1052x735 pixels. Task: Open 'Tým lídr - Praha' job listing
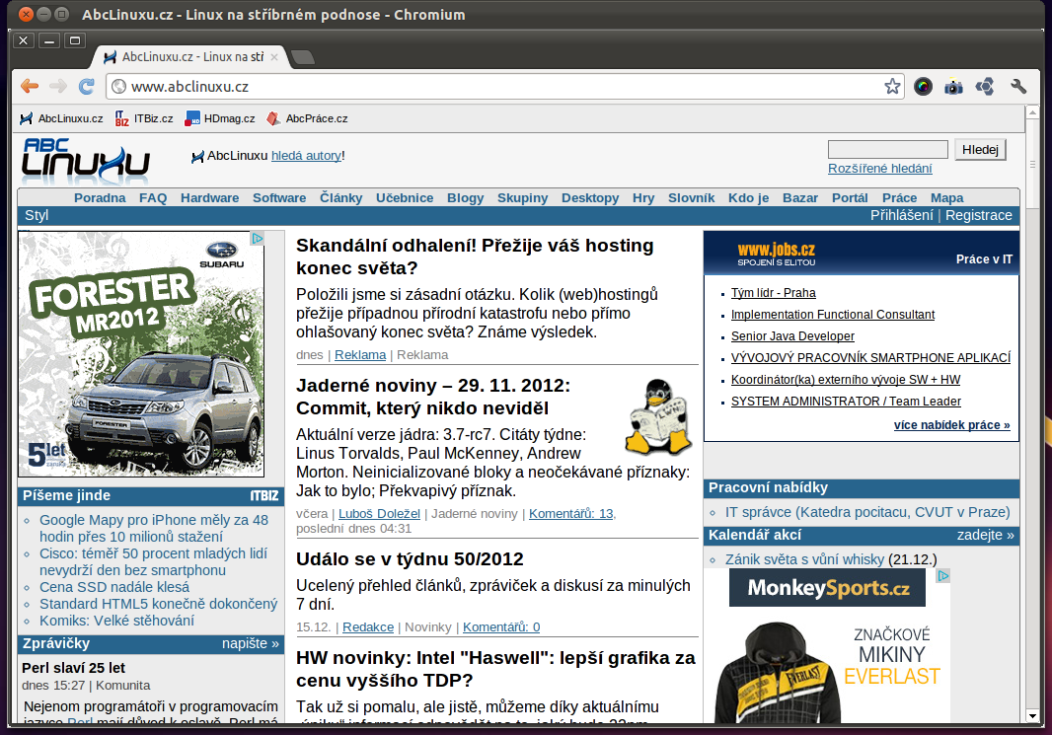(x=773, y=293)
